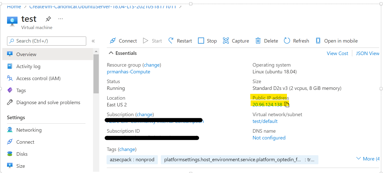Click the disabled Start button
The image size is (389, 173).
(x=153, y=41)
